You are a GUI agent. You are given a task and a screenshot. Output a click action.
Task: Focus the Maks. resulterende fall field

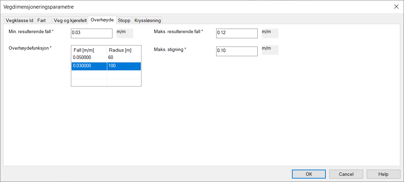click(237, 33)
